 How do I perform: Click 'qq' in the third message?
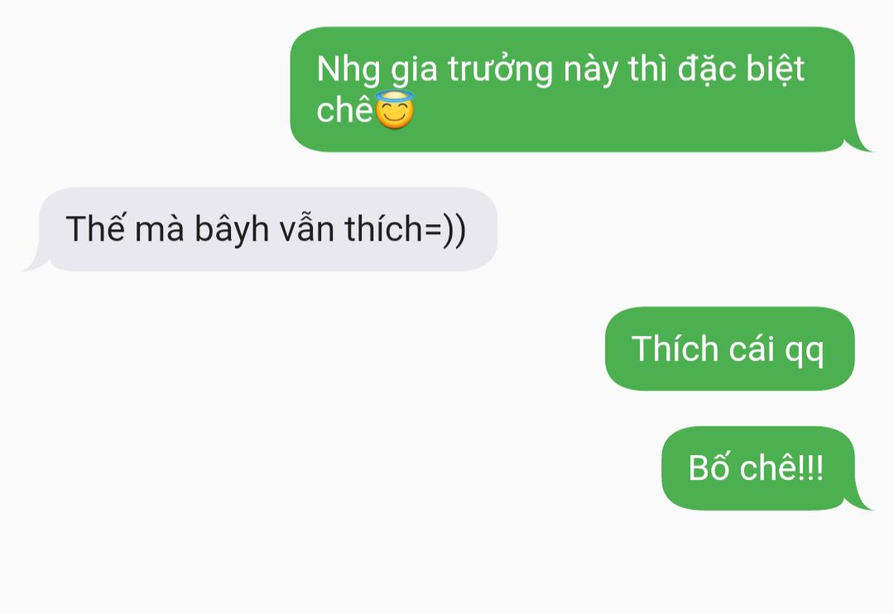click(804, 351)
